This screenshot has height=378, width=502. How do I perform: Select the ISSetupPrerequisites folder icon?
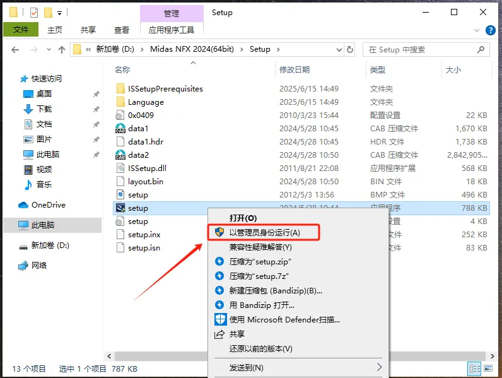point(120,89)
